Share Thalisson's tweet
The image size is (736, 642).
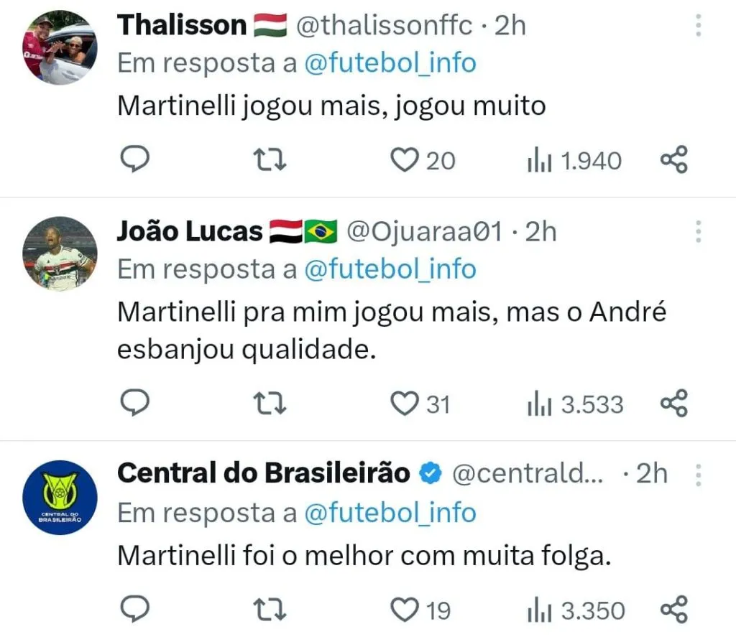coord(674,160)
